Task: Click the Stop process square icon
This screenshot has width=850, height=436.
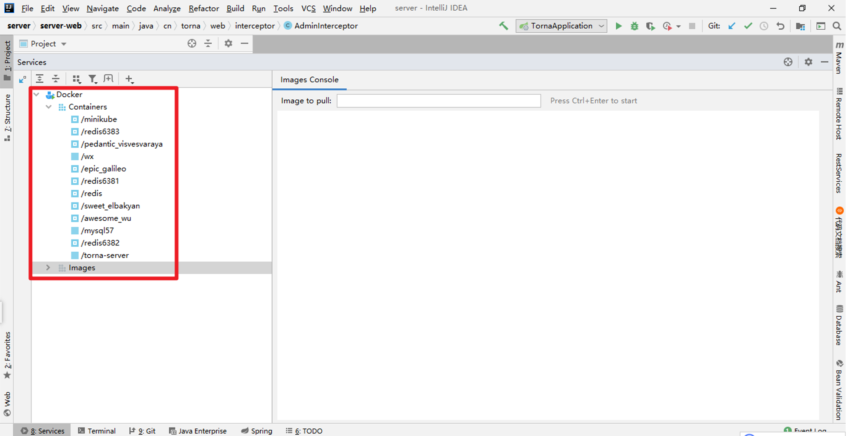Action: click(x=692, y=26)
